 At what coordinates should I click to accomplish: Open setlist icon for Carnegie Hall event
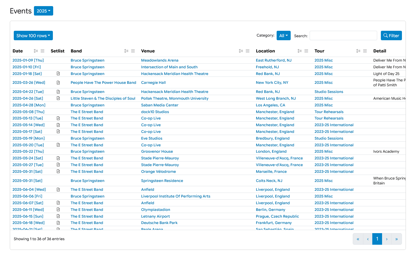click(58, 83)
